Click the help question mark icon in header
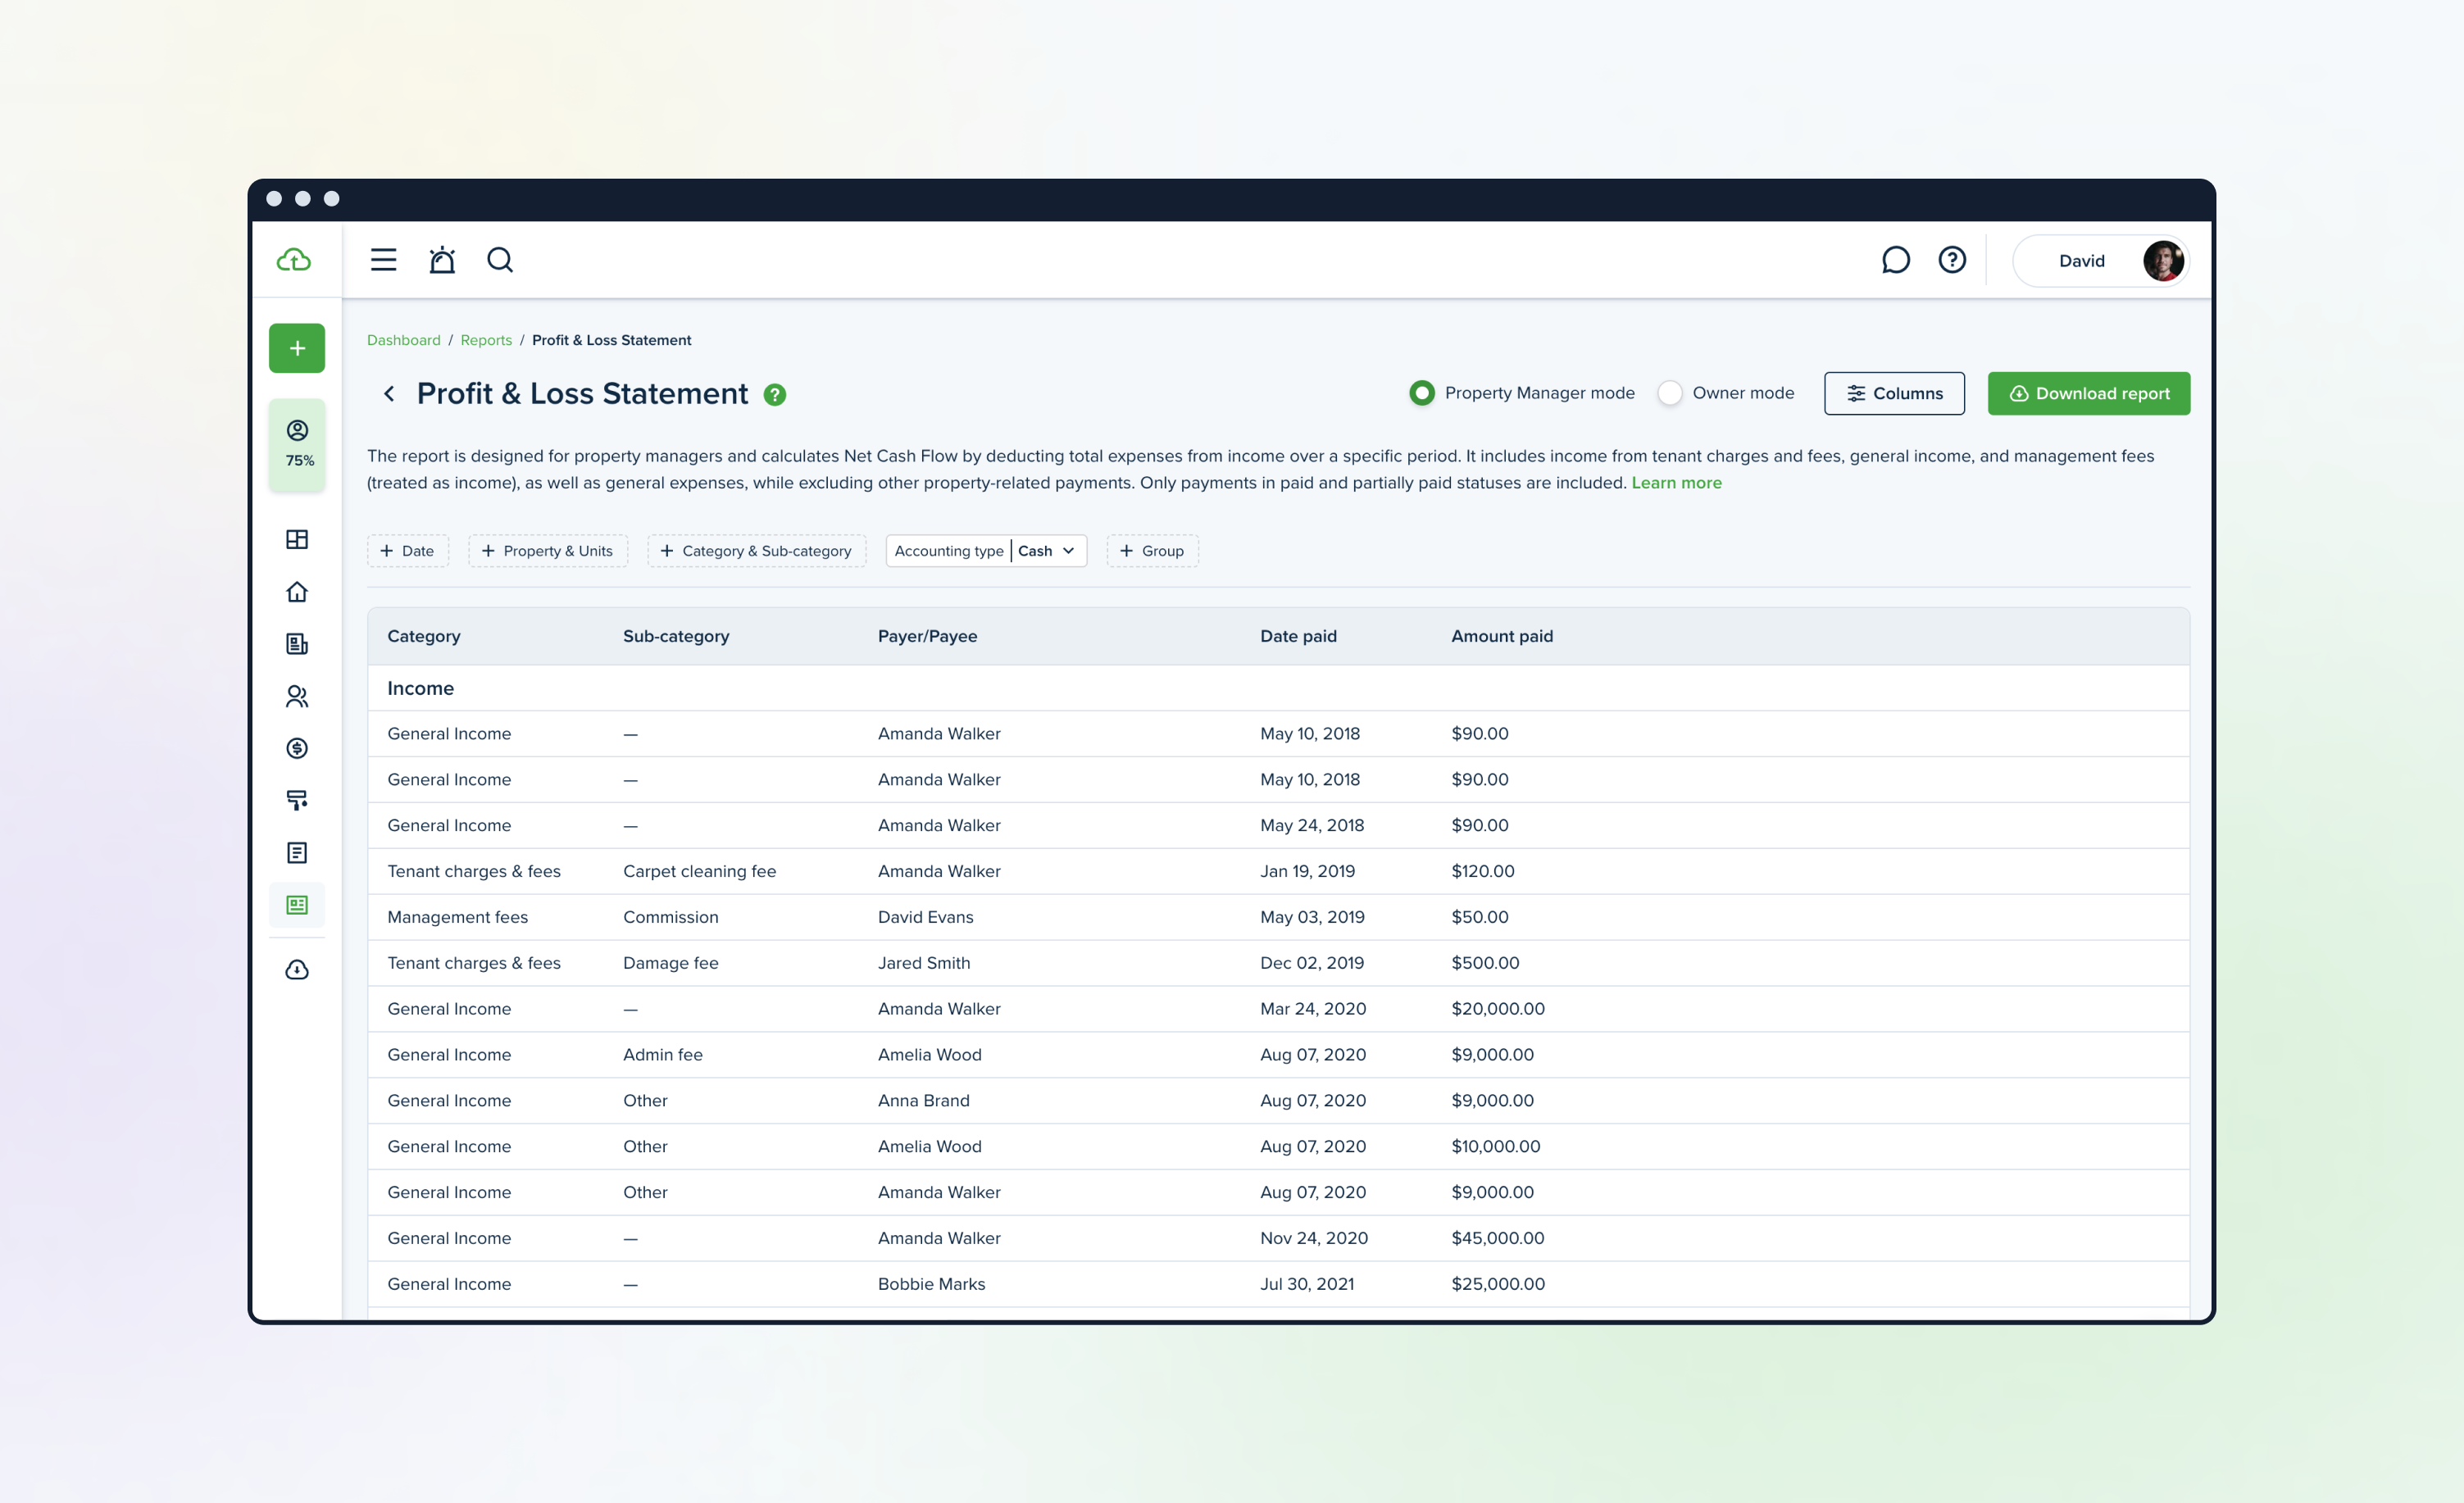The height and width of the screenshot is (1503, 2464). coord(1952,260)
